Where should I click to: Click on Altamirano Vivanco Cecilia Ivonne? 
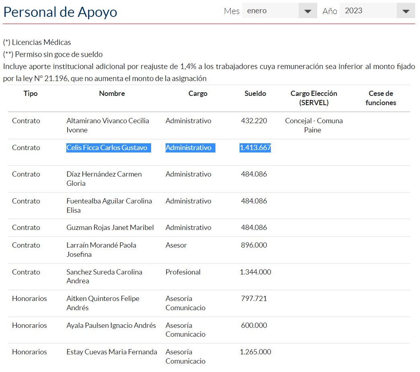[107, 125]
